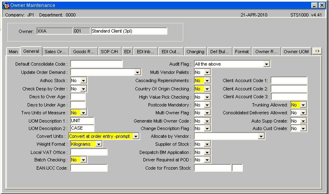Switch to the Owner UOM tab
Screen dimensions: 329x194
point(296,52)
